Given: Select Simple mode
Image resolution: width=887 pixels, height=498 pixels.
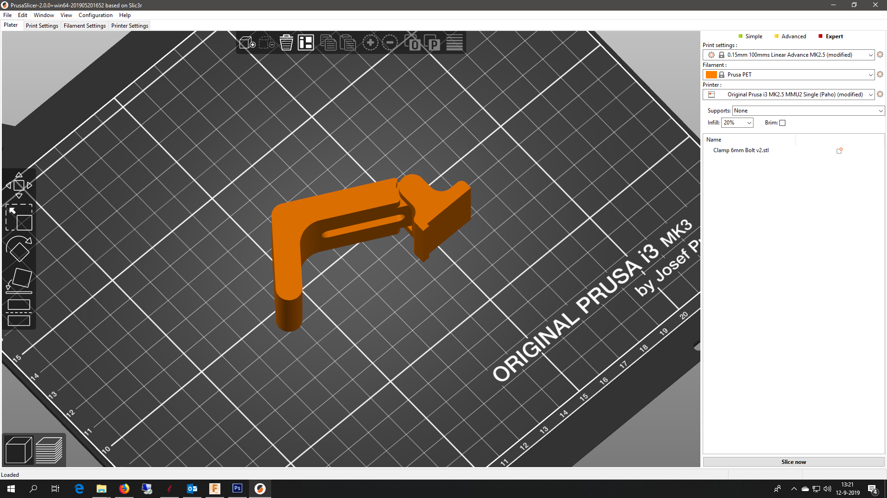Looking at the screenshot, I should (x=750, y=36).
